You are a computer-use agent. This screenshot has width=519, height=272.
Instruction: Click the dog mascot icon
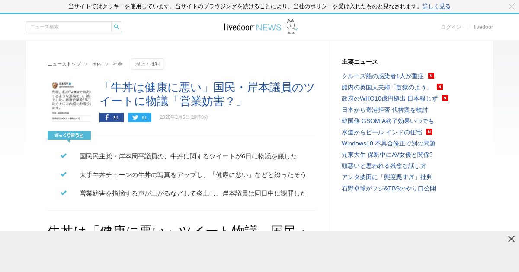click(x=292, y=26)
